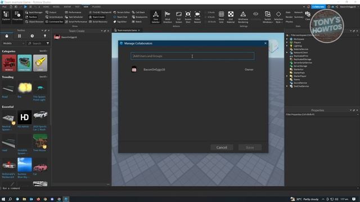Screen dimensions: 360x202
Task: Open Switch Windows dropdown
Action: (268, 17)
